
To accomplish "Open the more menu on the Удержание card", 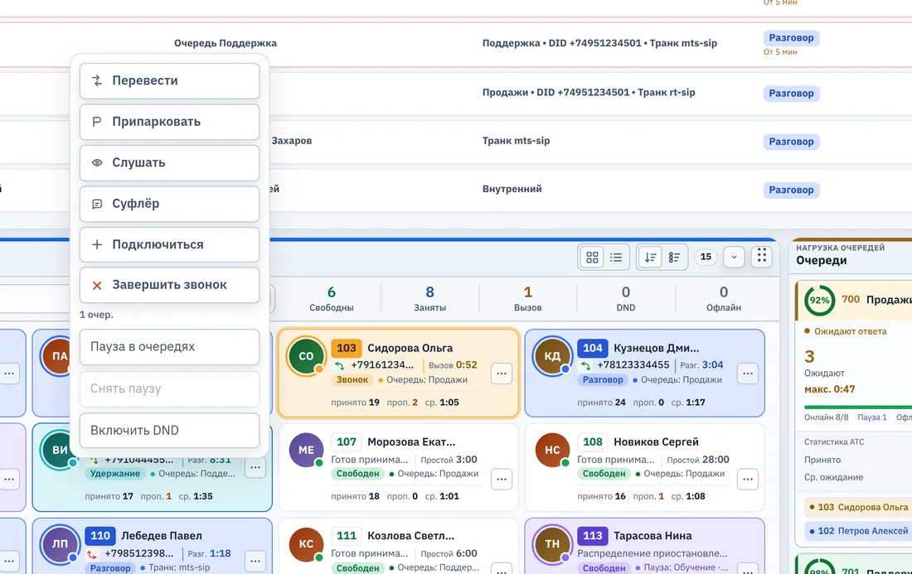I will point(255,468).
